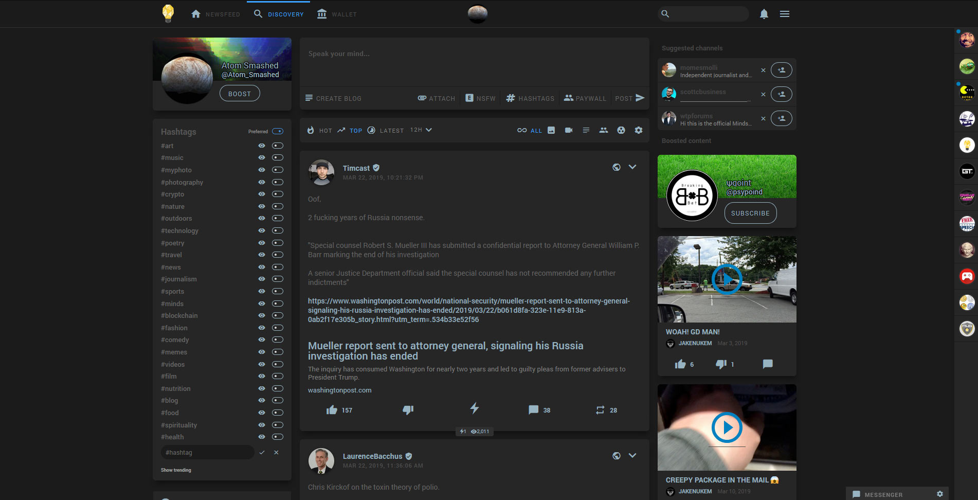Screen dimensions: 978x500
Task: Enable the #crypto hashtag toggle
Action: (x=278, y=193)
